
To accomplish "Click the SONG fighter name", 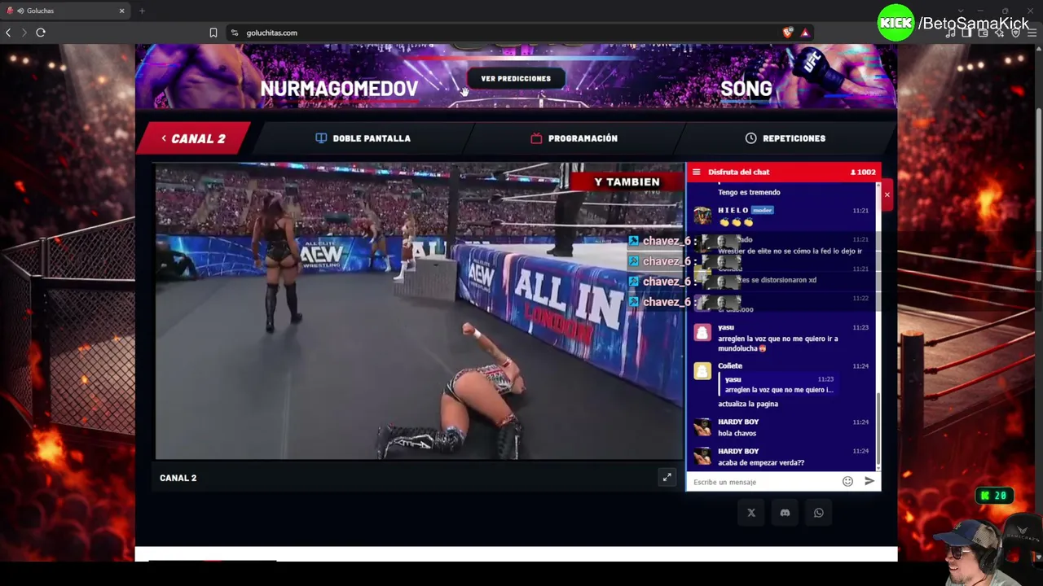I will (x=746, y=88).
